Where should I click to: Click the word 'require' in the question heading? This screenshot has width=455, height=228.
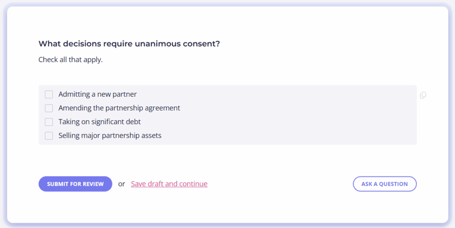118,44
